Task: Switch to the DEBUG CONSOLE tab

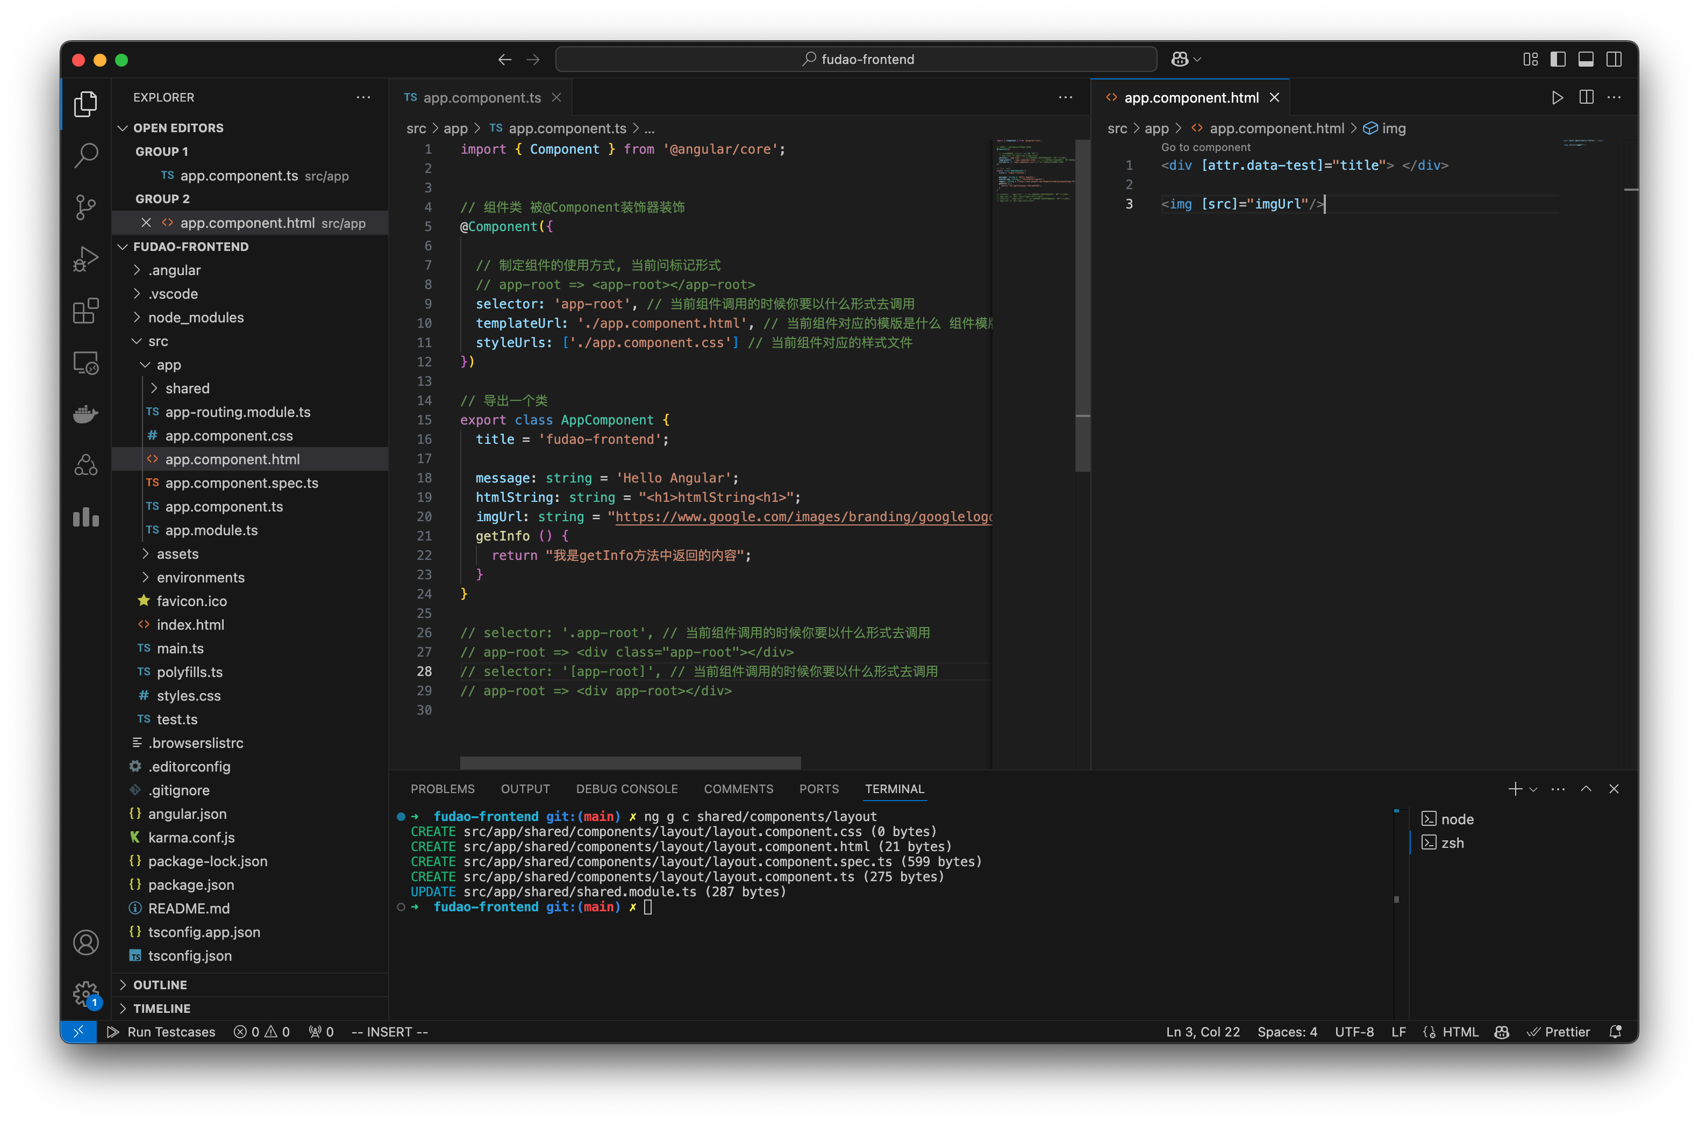Action: click(x=626, y=789)
